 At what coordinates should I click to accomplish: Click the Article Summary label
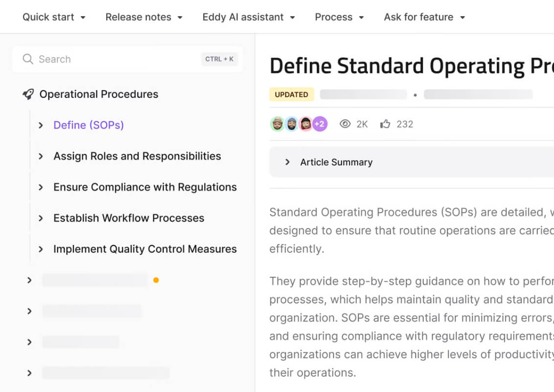click(x=336, y=162)
